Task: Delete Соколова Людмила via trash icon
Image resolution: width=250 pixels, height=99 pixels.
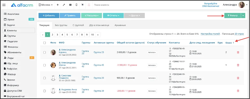Action: point(238,78)
